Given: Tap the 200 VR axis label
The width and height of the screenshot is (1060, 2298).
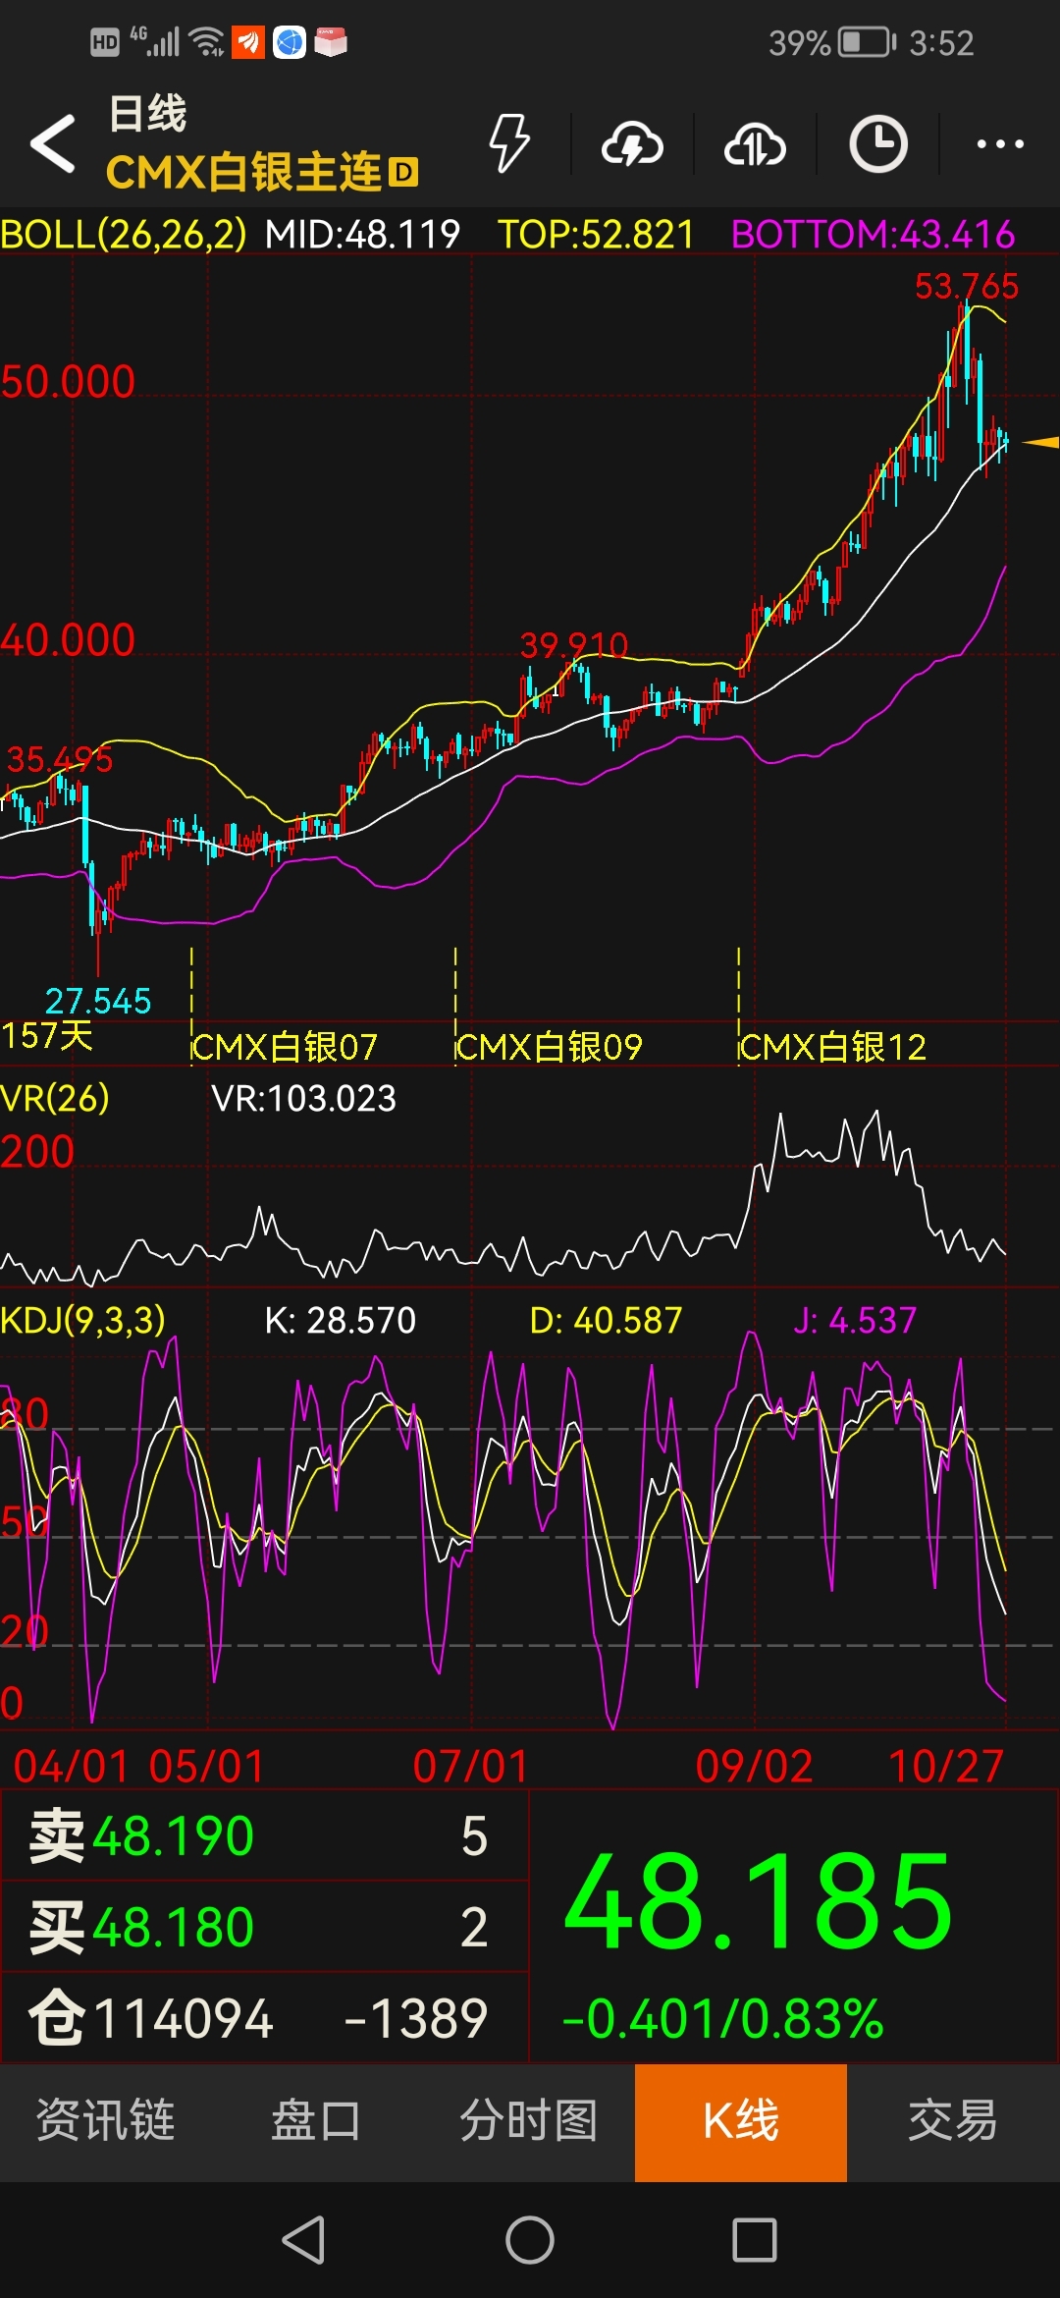Looking at the screenshot, I should point(37,1151).
